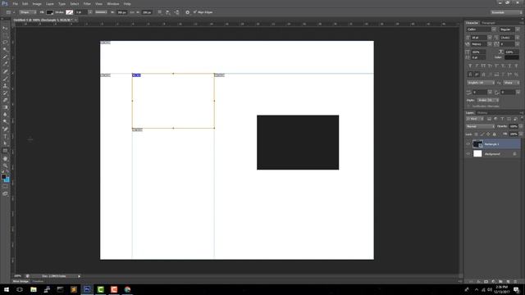The image size is (525, 295).
Task: Open the layer blend mode Normal dropdown
Action: [x=480, y=126]
